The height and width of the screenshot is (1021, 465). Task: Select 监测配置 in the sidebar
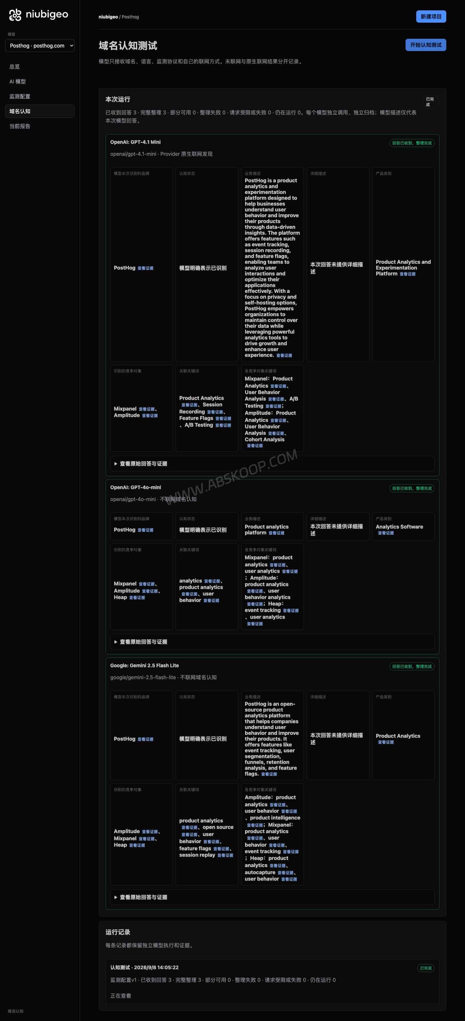point(20,96)
